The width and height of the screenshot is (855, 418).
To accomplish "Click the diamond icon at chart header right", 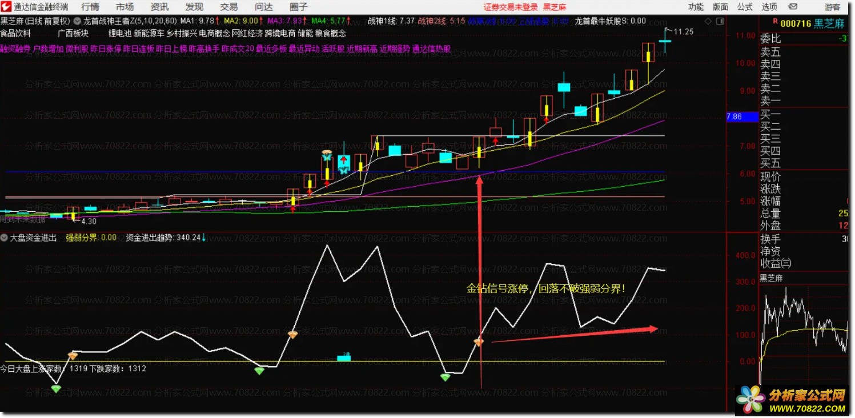I will point(708,21).
